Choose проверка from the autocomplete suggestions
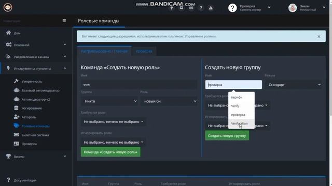This screenshot has height=186, width=332. click(241, 115)
